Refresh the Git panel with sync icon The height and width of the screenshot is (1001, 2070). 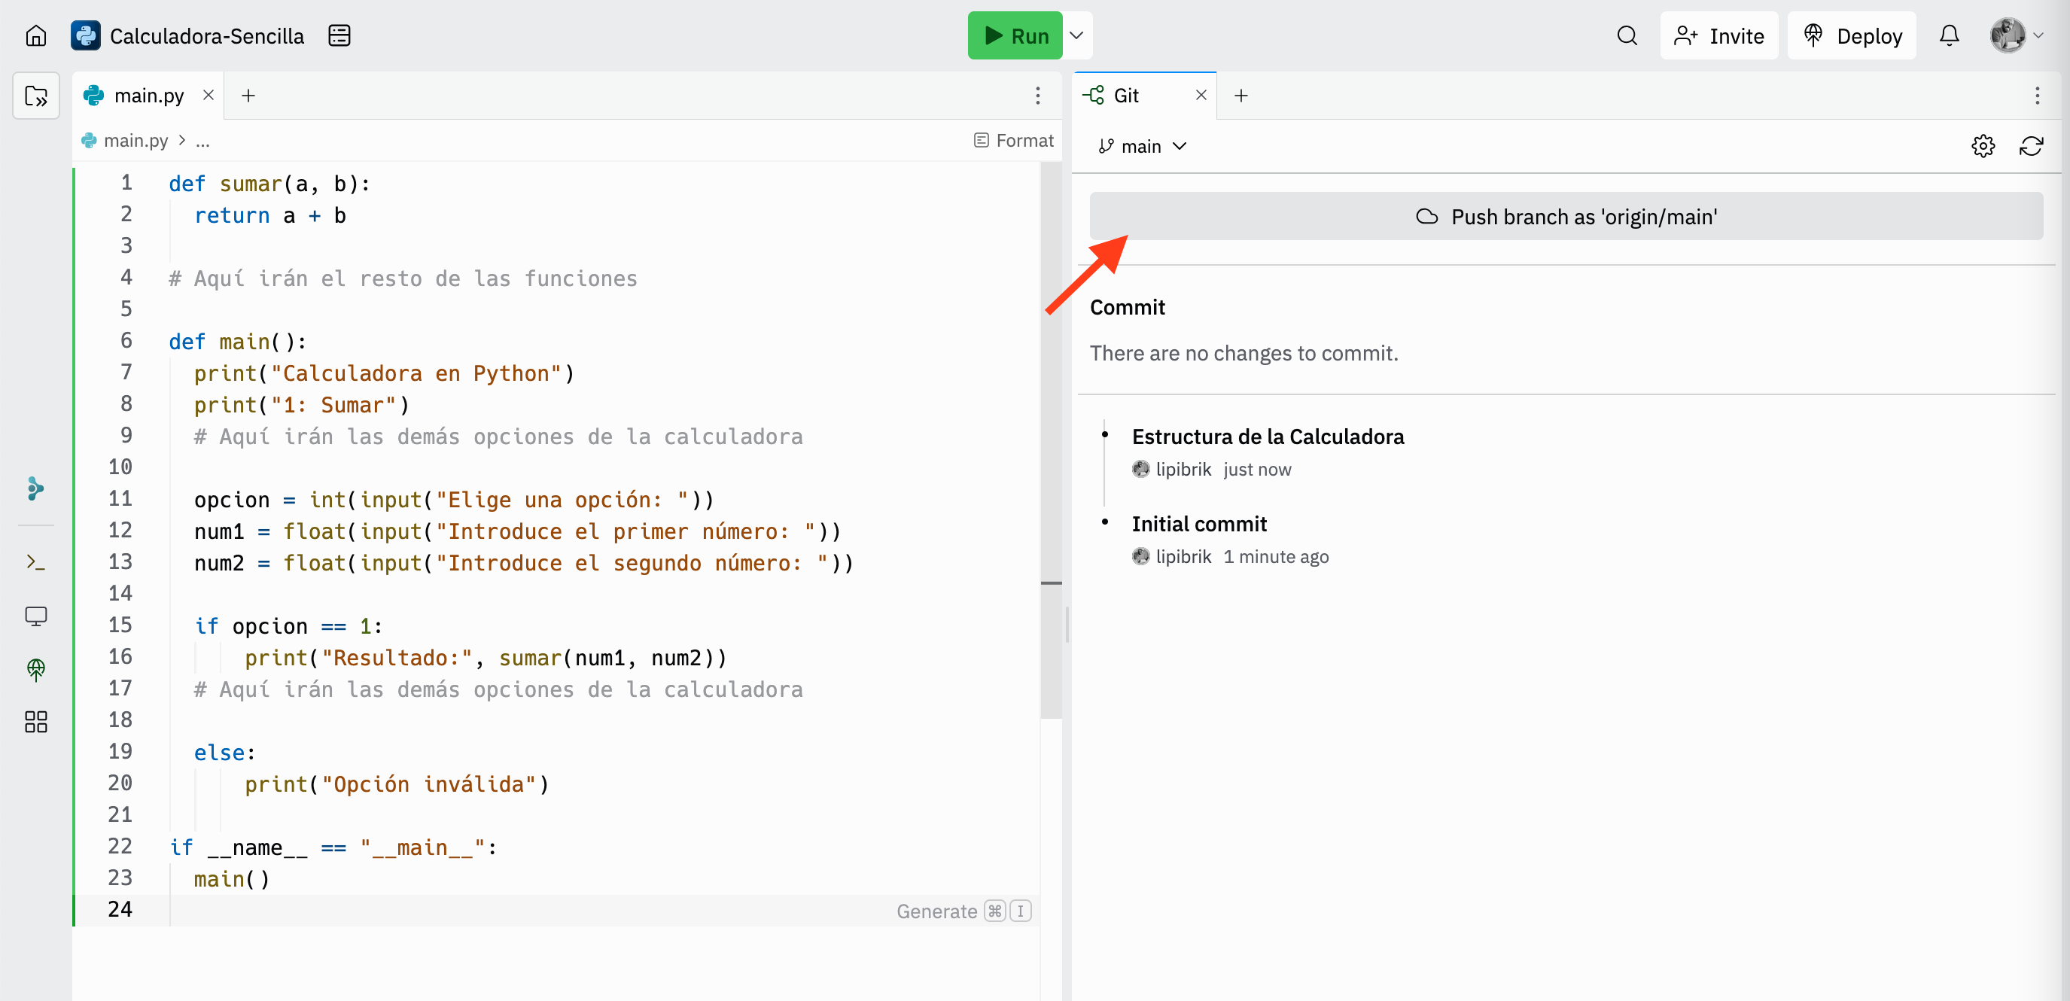(2031, 146)
